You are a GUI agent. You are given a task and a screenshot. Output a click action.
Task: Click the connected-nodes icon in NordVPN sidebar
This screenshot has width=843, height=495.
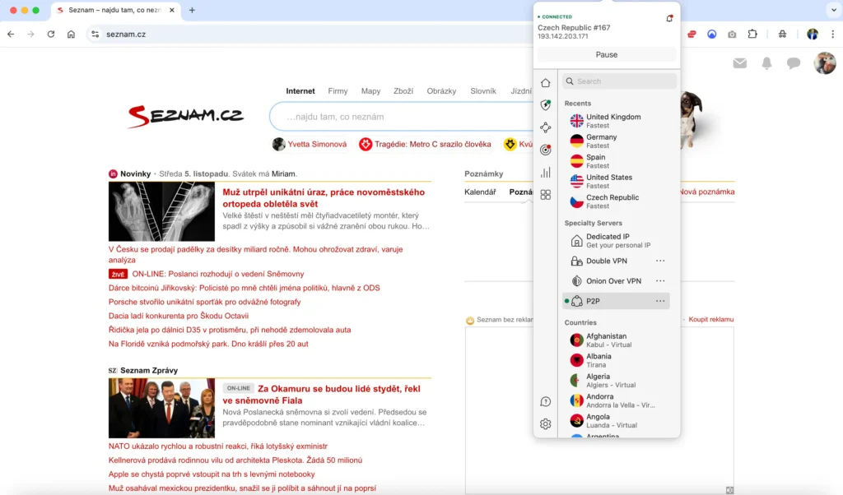[545, 127]
